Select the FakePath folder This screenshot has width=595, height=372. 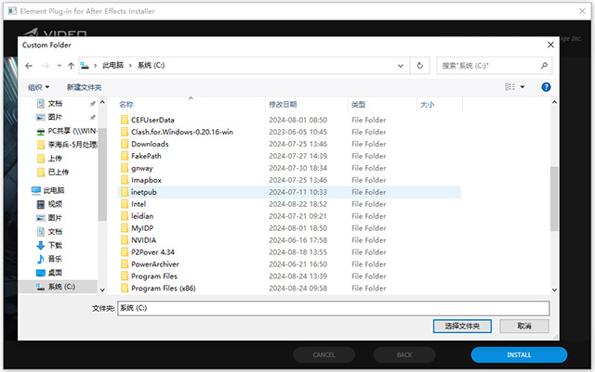click(x=146, y=156)
